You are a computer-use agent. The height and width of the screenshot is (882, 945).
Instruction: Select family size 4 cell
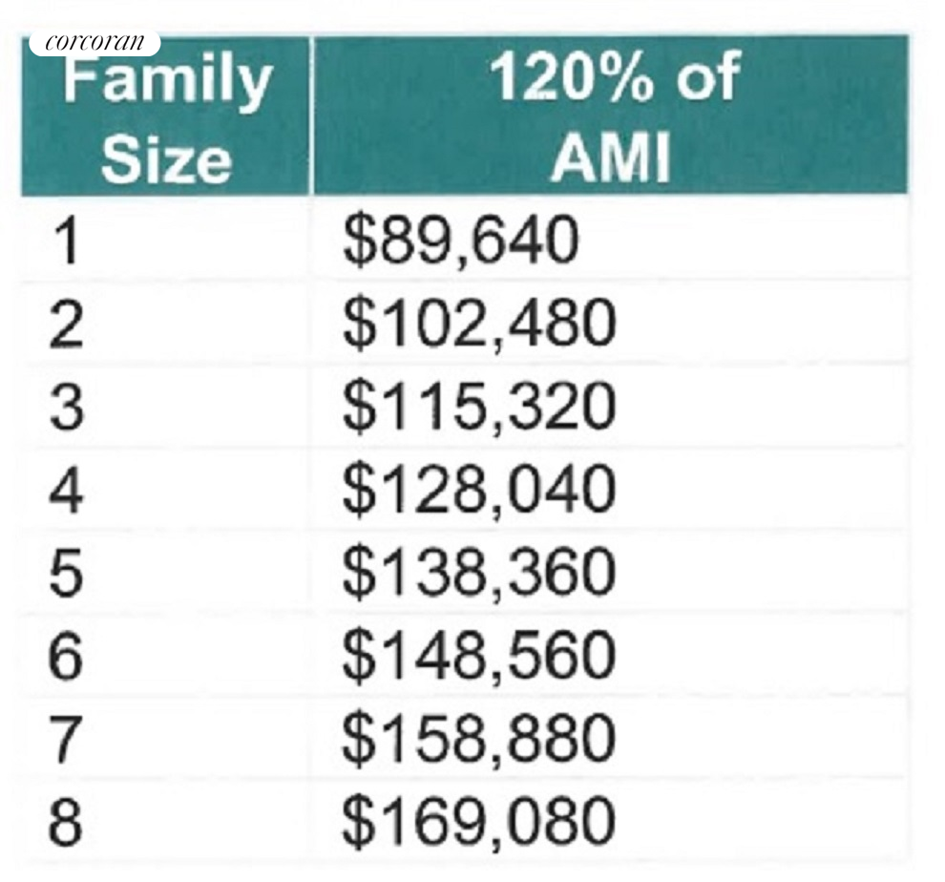coord(64,492)
